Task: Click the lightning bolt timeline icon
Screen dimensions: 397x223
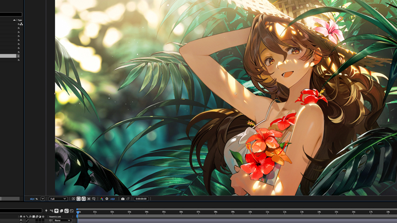Action: [46, 210]
